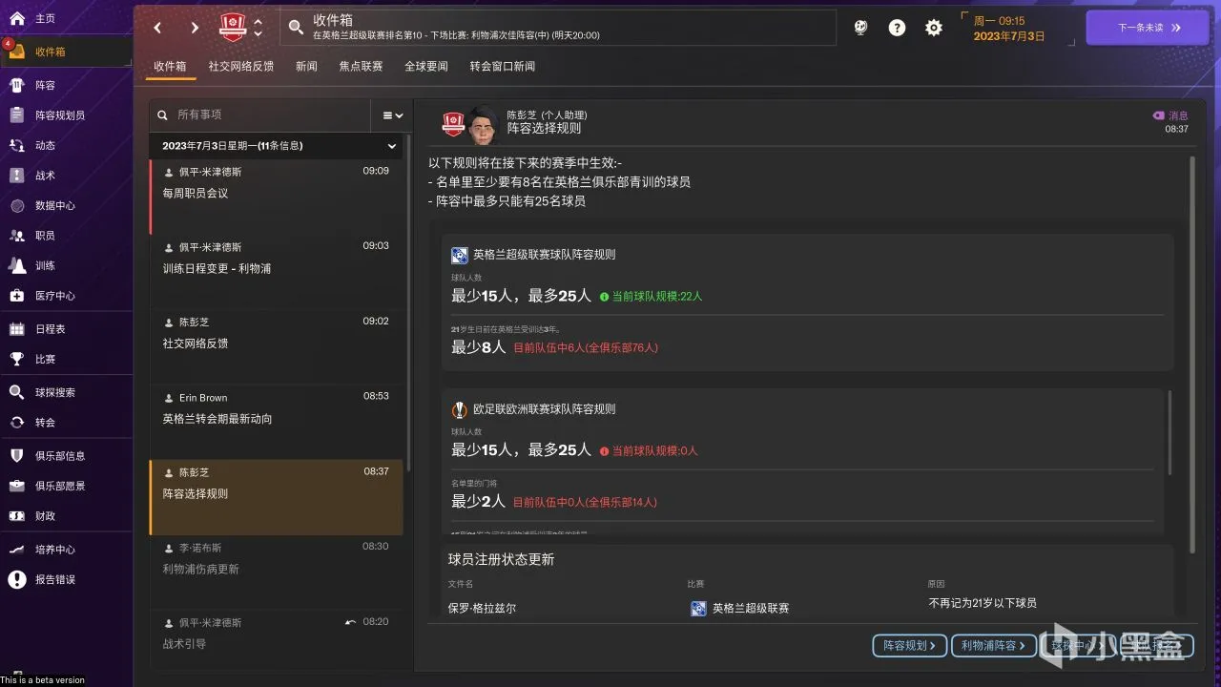This screenshot has width=1221, height=687.
Task: Switch to 焦点联赛 tab
Action: tap(361, 66)
